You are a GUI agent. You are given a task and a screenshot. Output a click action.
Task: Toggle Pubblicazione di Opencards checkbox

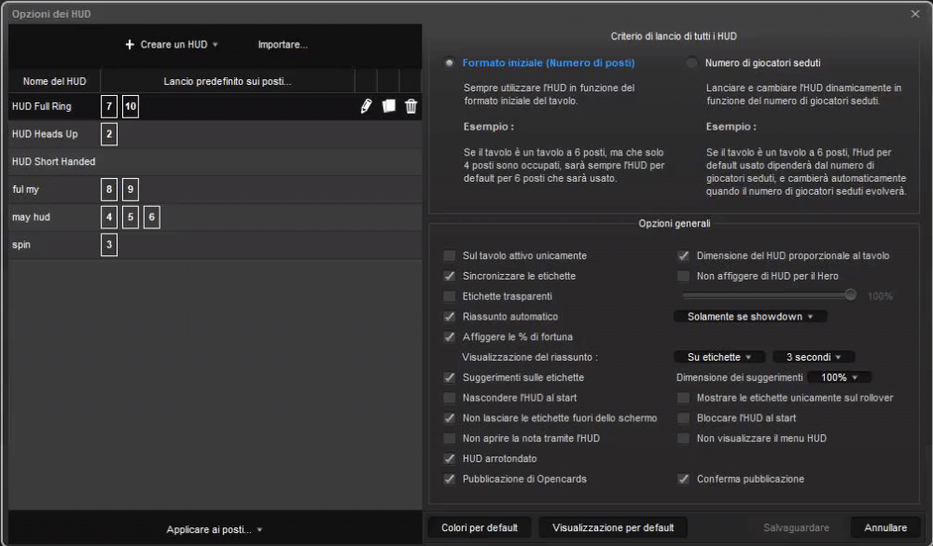tap(450, 479)
